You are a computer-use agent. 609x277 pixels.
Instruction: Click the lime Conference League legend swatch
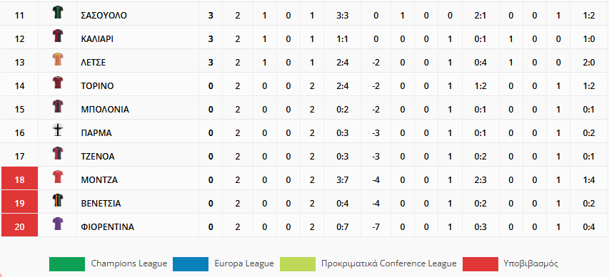click(297, 264)
